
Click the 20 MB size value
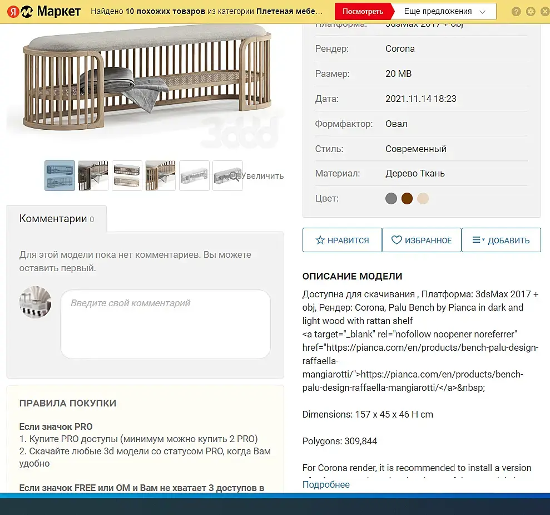click(x=399, y=73)
